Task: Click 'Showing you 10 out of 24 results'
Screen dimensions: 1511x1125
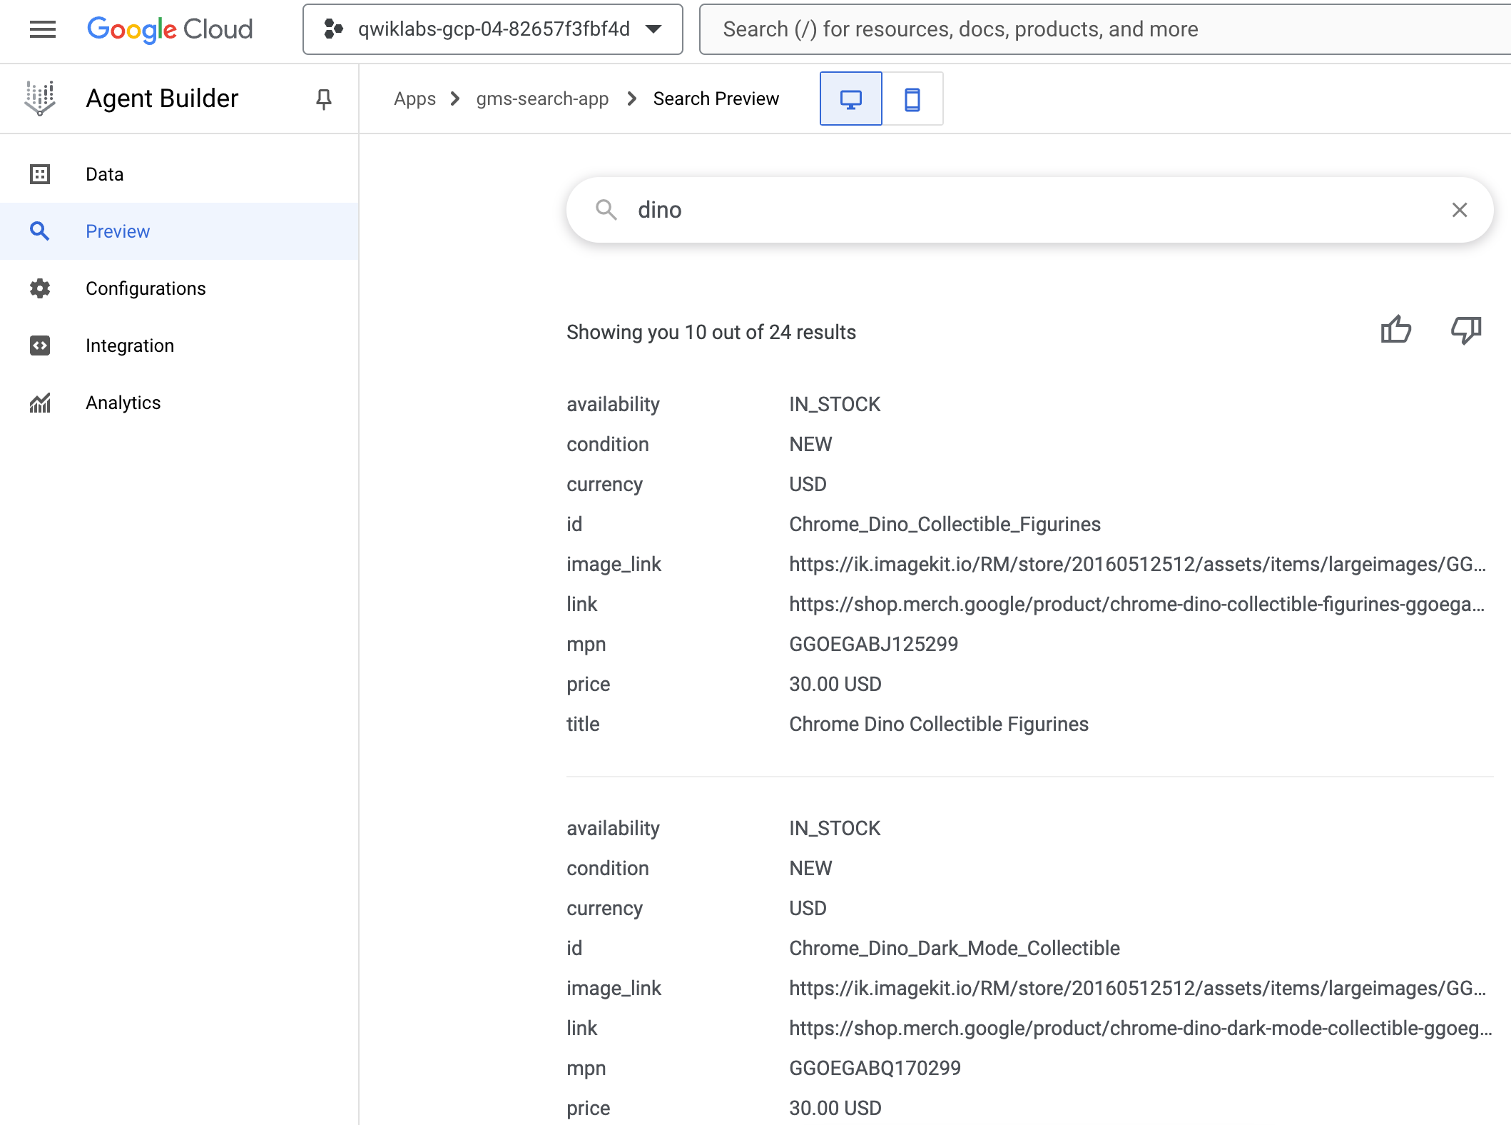Action: pos(711,332)
